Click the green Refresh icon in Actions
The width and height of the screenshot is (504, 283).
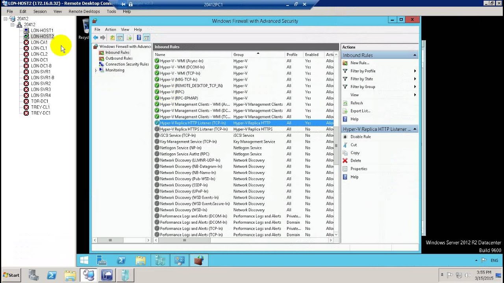pyautogui.click(x=345, y=103)
